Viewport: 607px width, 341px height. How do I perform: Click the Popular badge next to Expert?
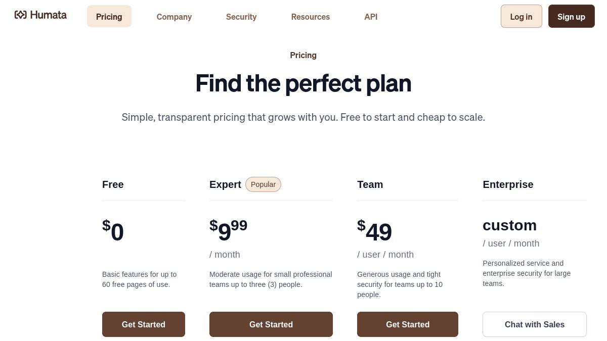263,184
